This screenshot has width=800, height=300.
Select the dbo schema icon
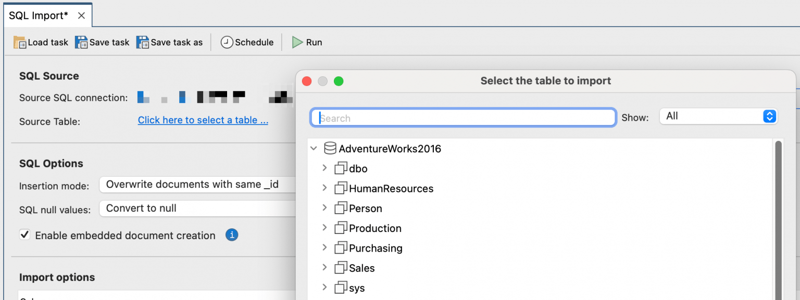tap(341, 168)
